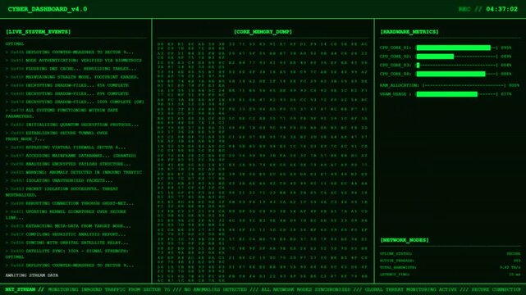Image resolution: width=526 pixels, height=295 pixels.
Task: Select REROUTING CONNECTION THROUGH GHOST-NET entry
Action: pyautogui.click(x=70, y=203)
